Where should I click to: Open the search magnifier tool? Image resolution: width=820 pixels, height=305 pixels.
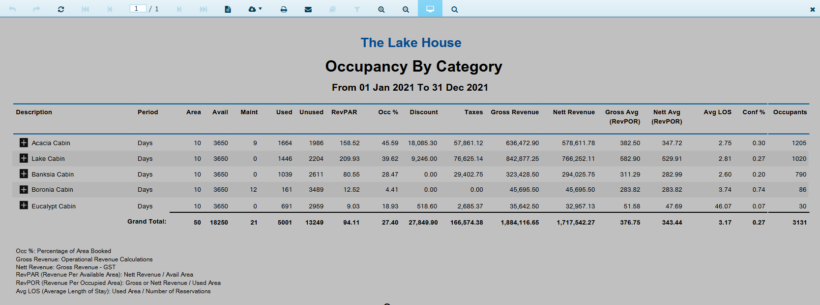click(455, 9)
